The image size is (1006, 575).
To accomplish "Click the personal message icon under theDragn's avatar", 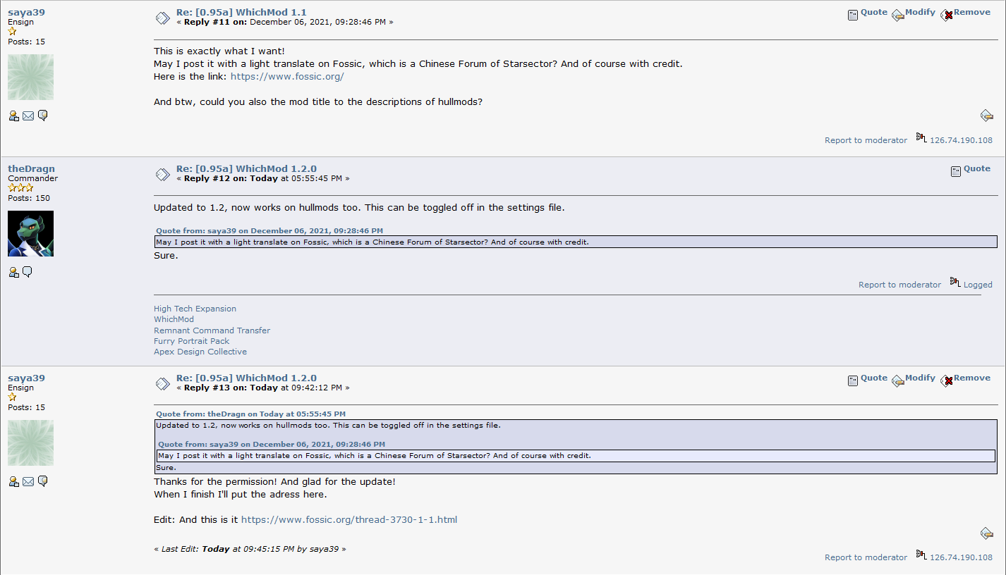I will [28, 272].
